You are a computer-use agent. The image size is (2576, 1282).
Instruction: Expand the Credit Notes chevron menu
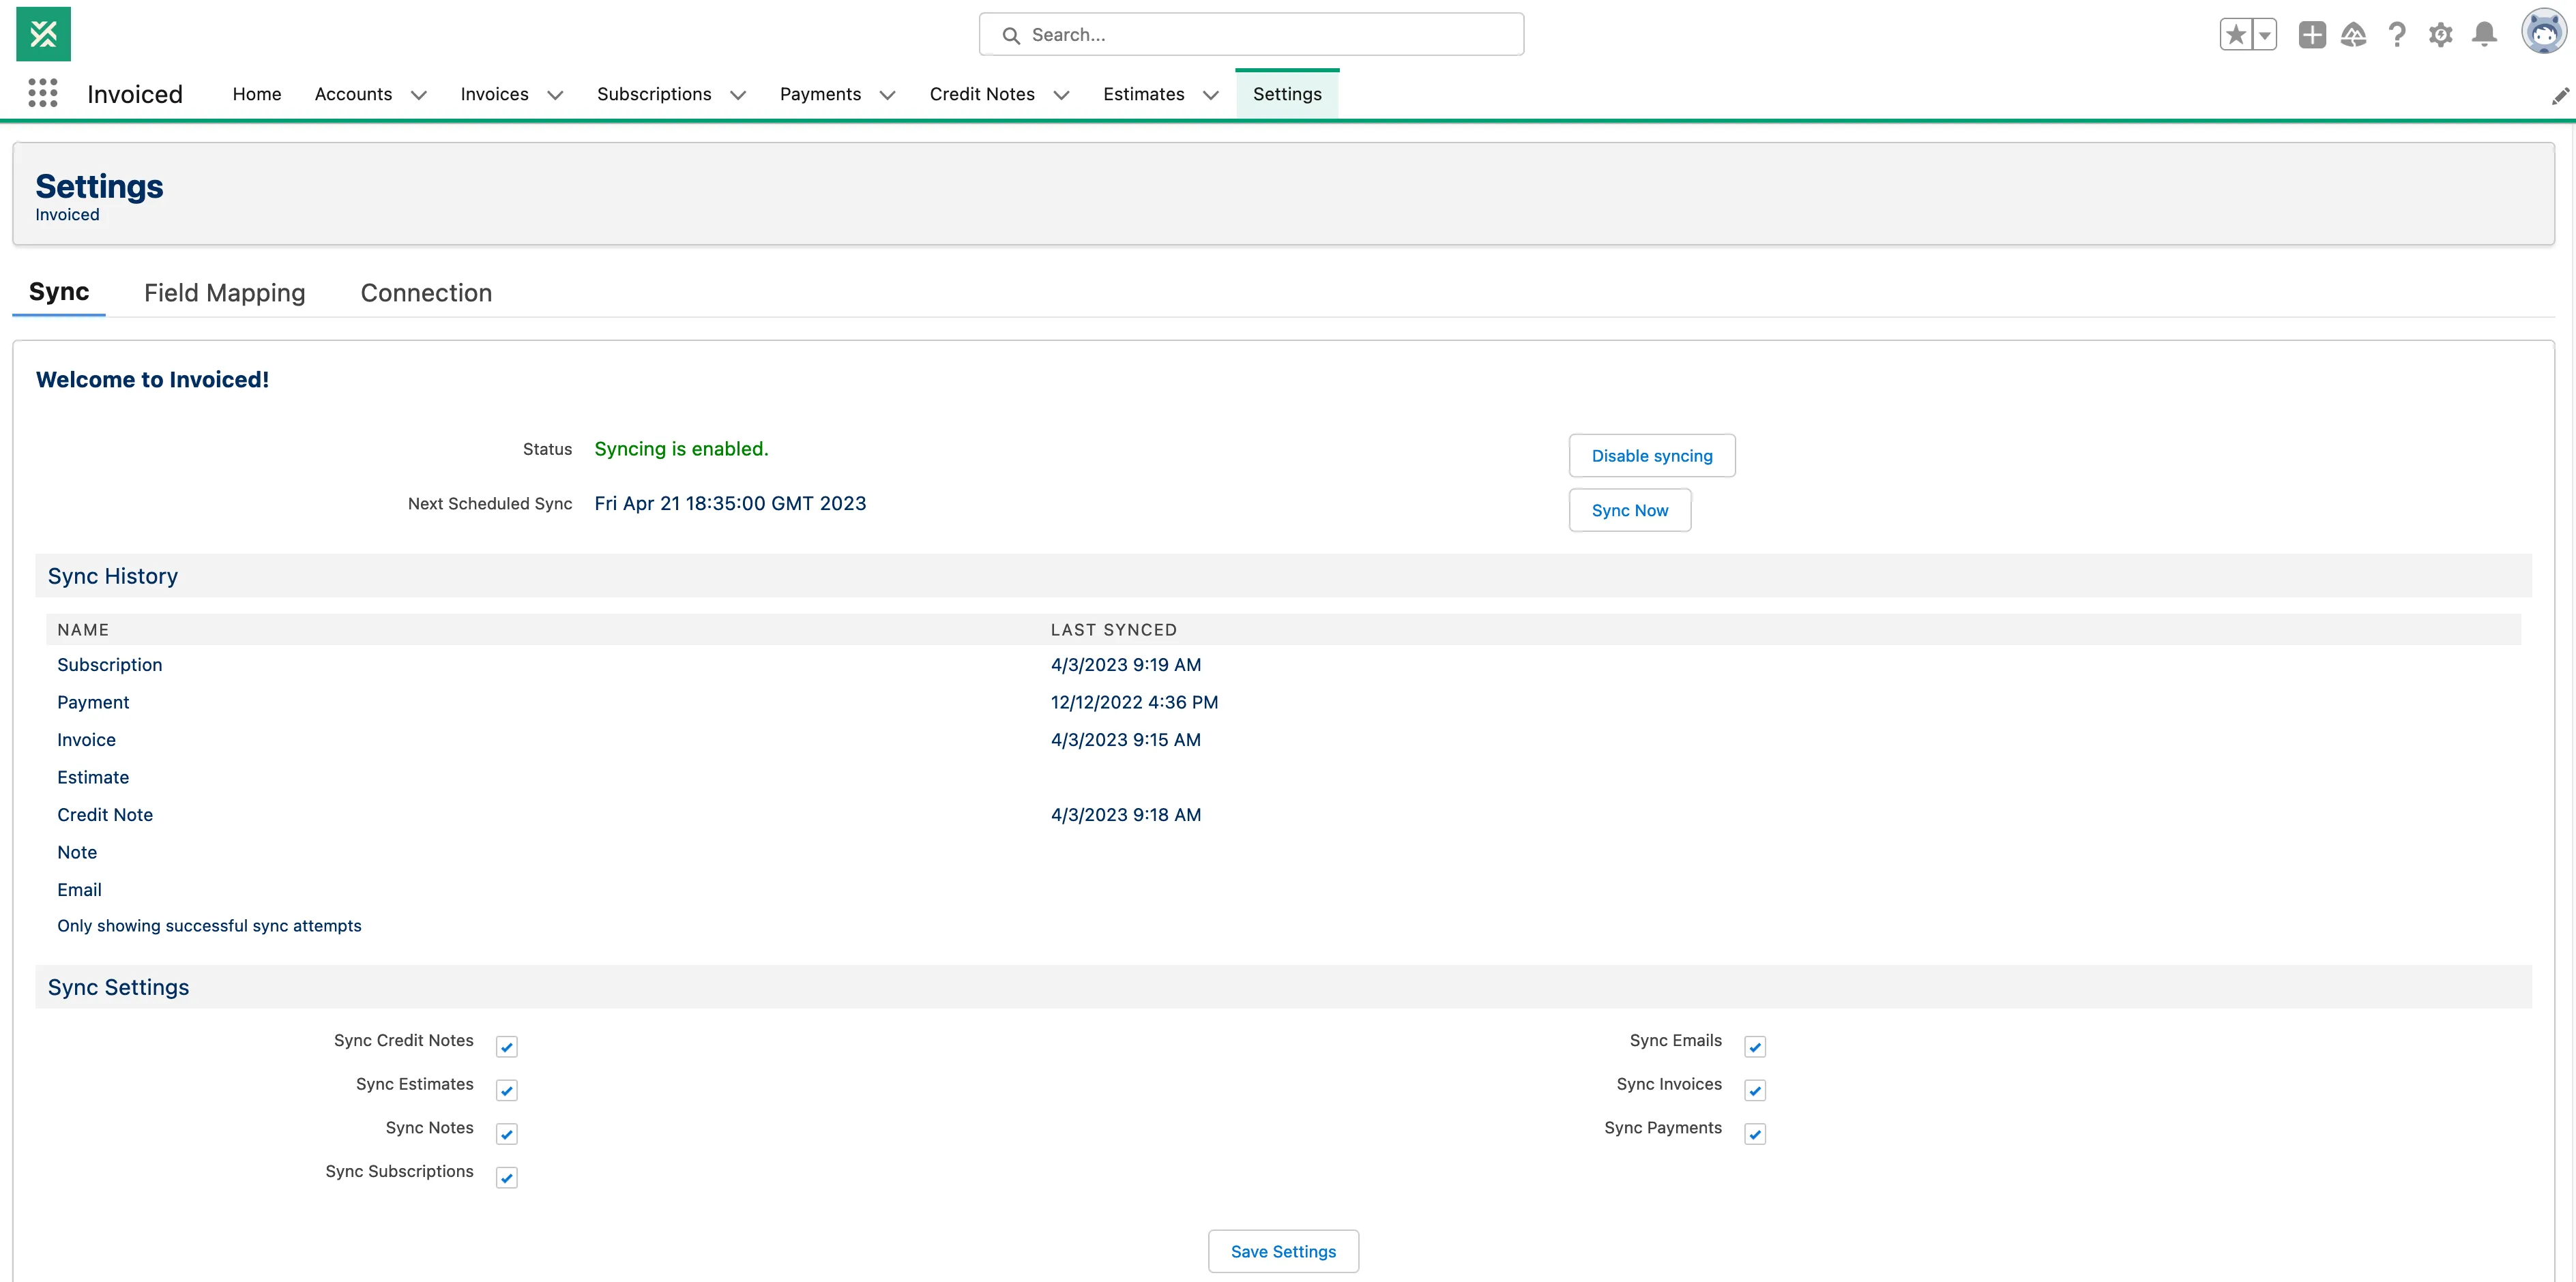point(1061,95)
